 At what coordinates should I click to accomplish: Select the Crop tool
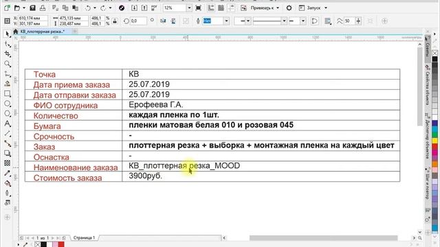(x=8, y=54)
